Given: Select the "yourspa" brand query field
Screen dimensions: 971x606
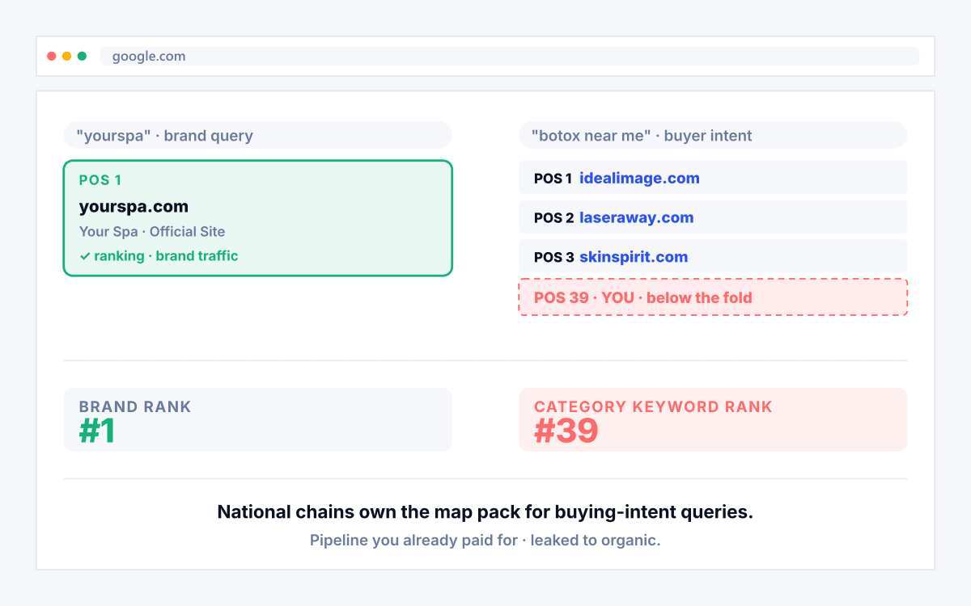Looking at the screenshot, I should 258,135.
